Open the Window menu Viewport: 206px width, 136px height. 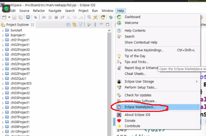pyautogui.click(x=107, y=11)
